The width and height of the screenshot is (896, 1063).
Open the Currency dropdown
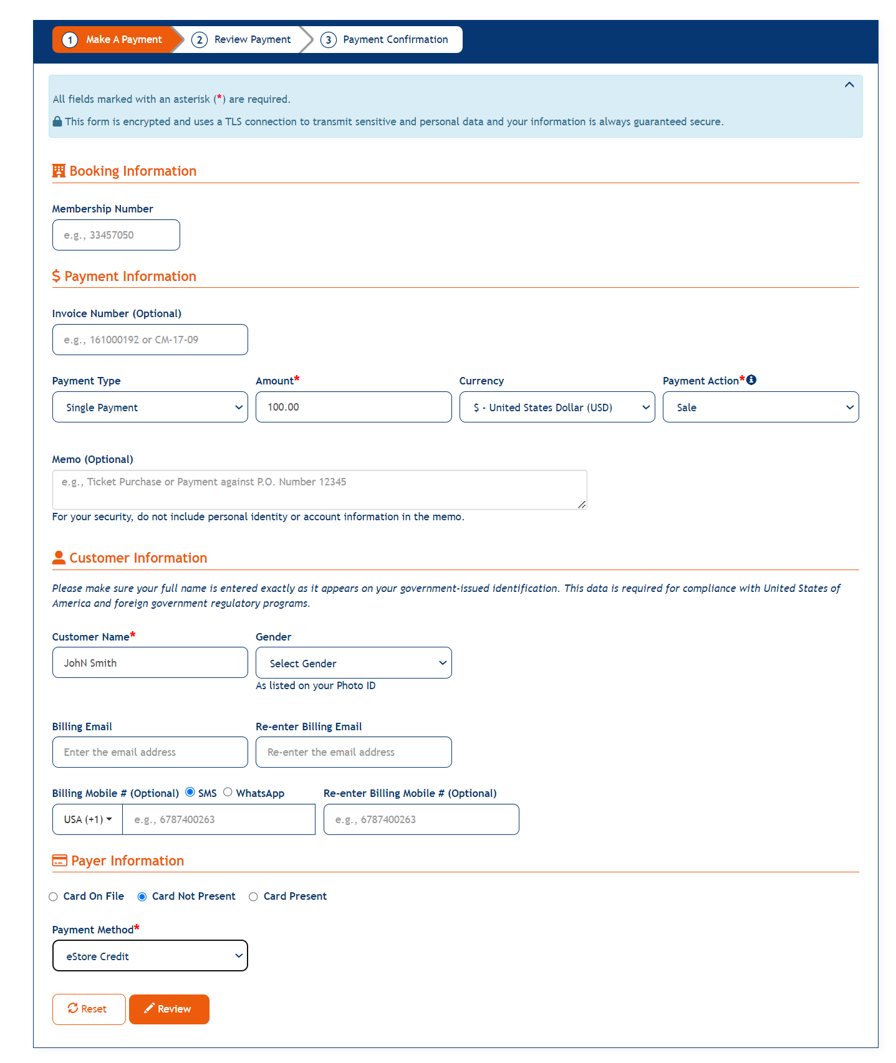[556, 407]
